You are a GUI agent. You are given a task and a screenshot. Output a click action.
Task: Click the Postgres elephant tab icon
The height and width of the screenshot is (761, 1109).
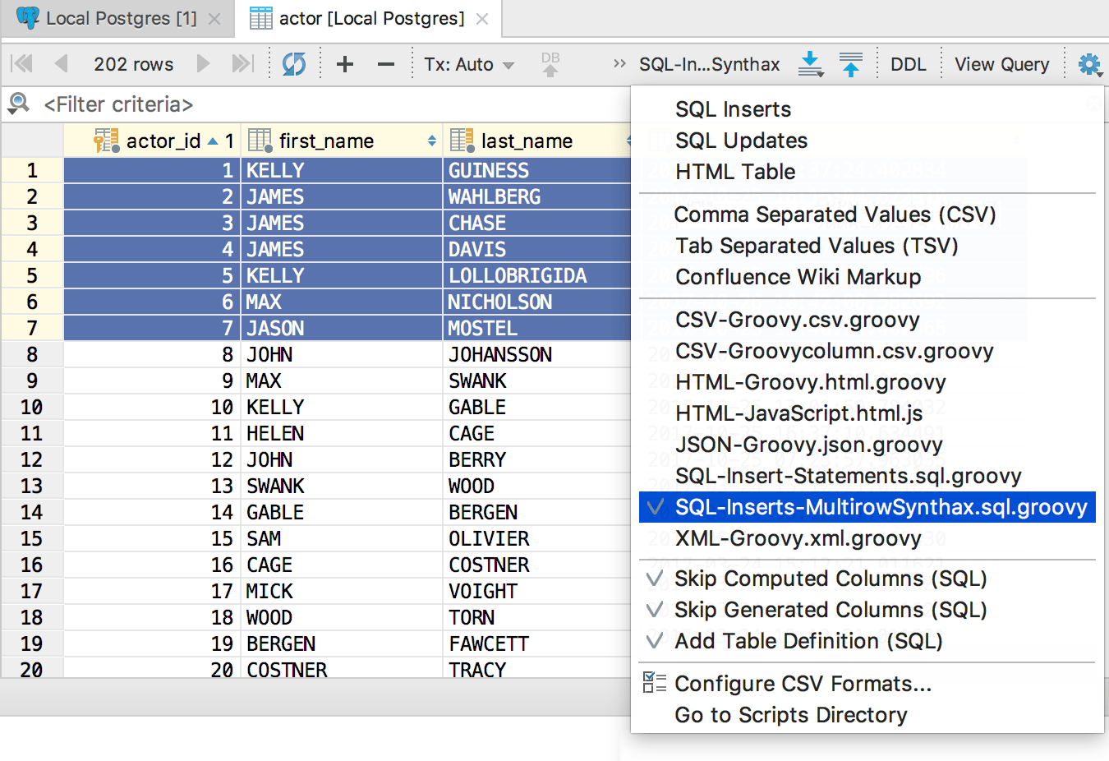tap(28, 17)
